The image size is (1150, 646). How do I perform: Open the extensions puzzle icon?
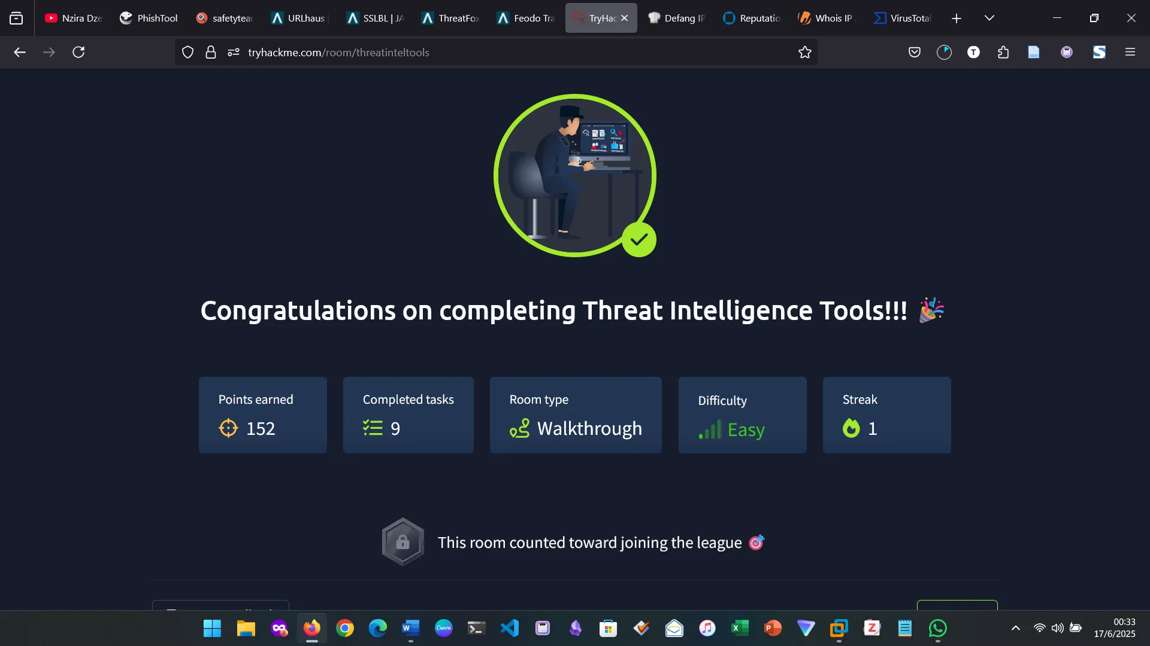pos(1003,53)
